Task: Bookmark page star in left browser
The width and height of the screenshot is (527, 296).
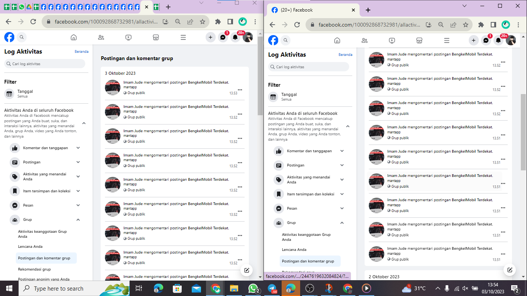Action: (203, 22)
